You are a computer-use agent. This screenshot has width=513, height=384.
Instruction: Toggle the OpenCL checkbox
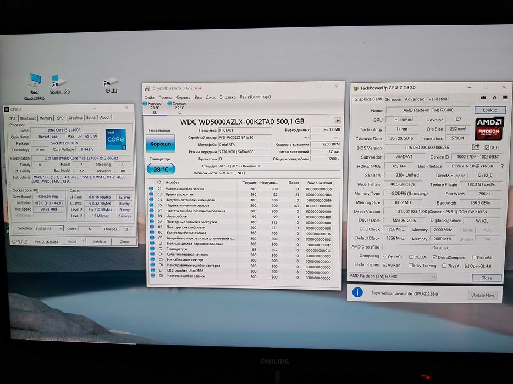385,257
